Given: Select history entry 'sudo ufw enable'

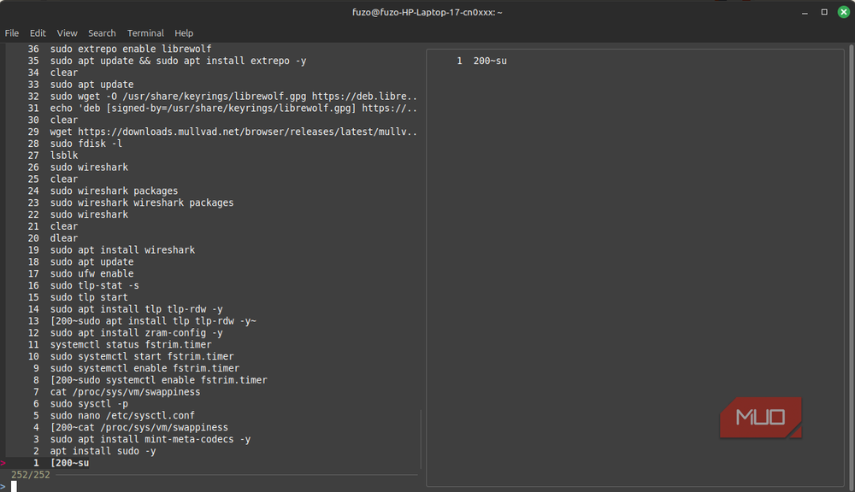Looking at the screenshot, I should [91, 273].
